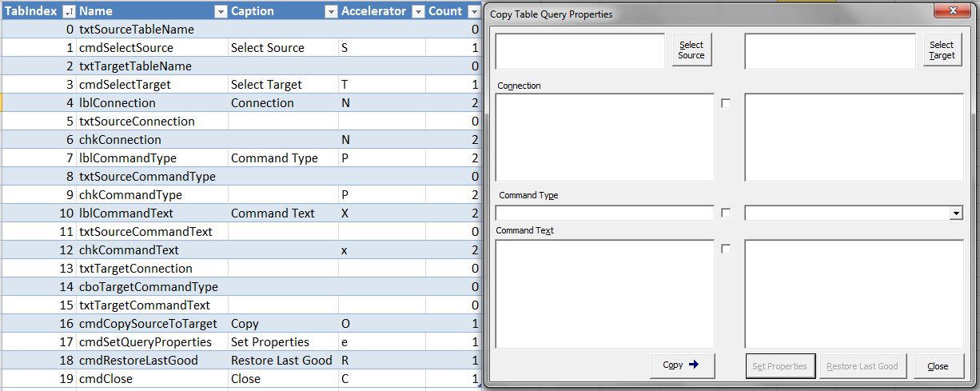The width and height of the screenshot is (980, 391).
Task: Click the source table name text field
Action: tap(580, 51)
